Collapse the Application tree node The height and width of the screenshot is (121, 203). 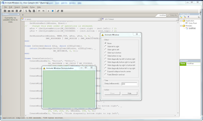tap(181, 21)
